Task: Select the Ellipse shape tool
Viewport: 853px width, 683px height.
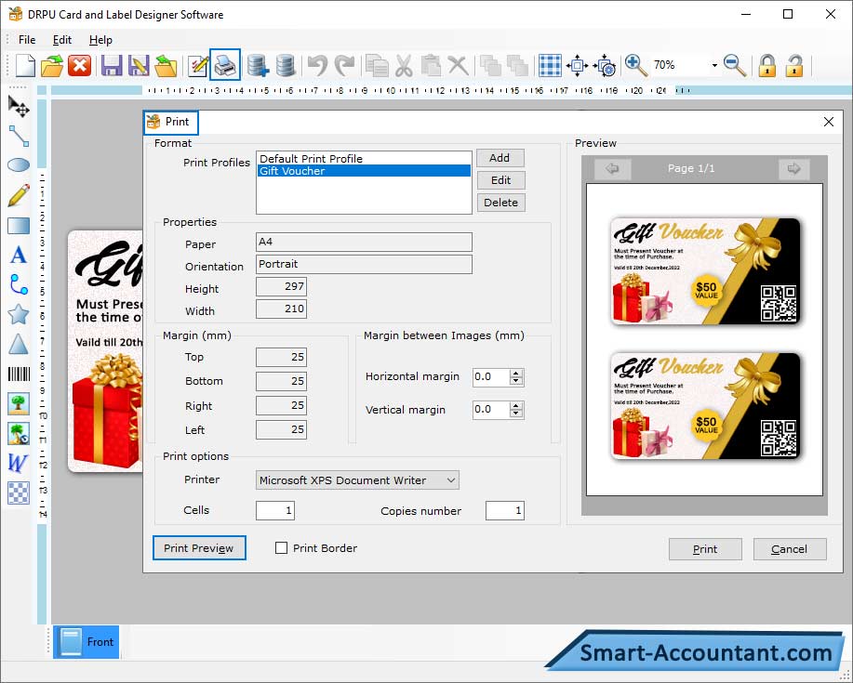Action: click(x=19, y=165)
